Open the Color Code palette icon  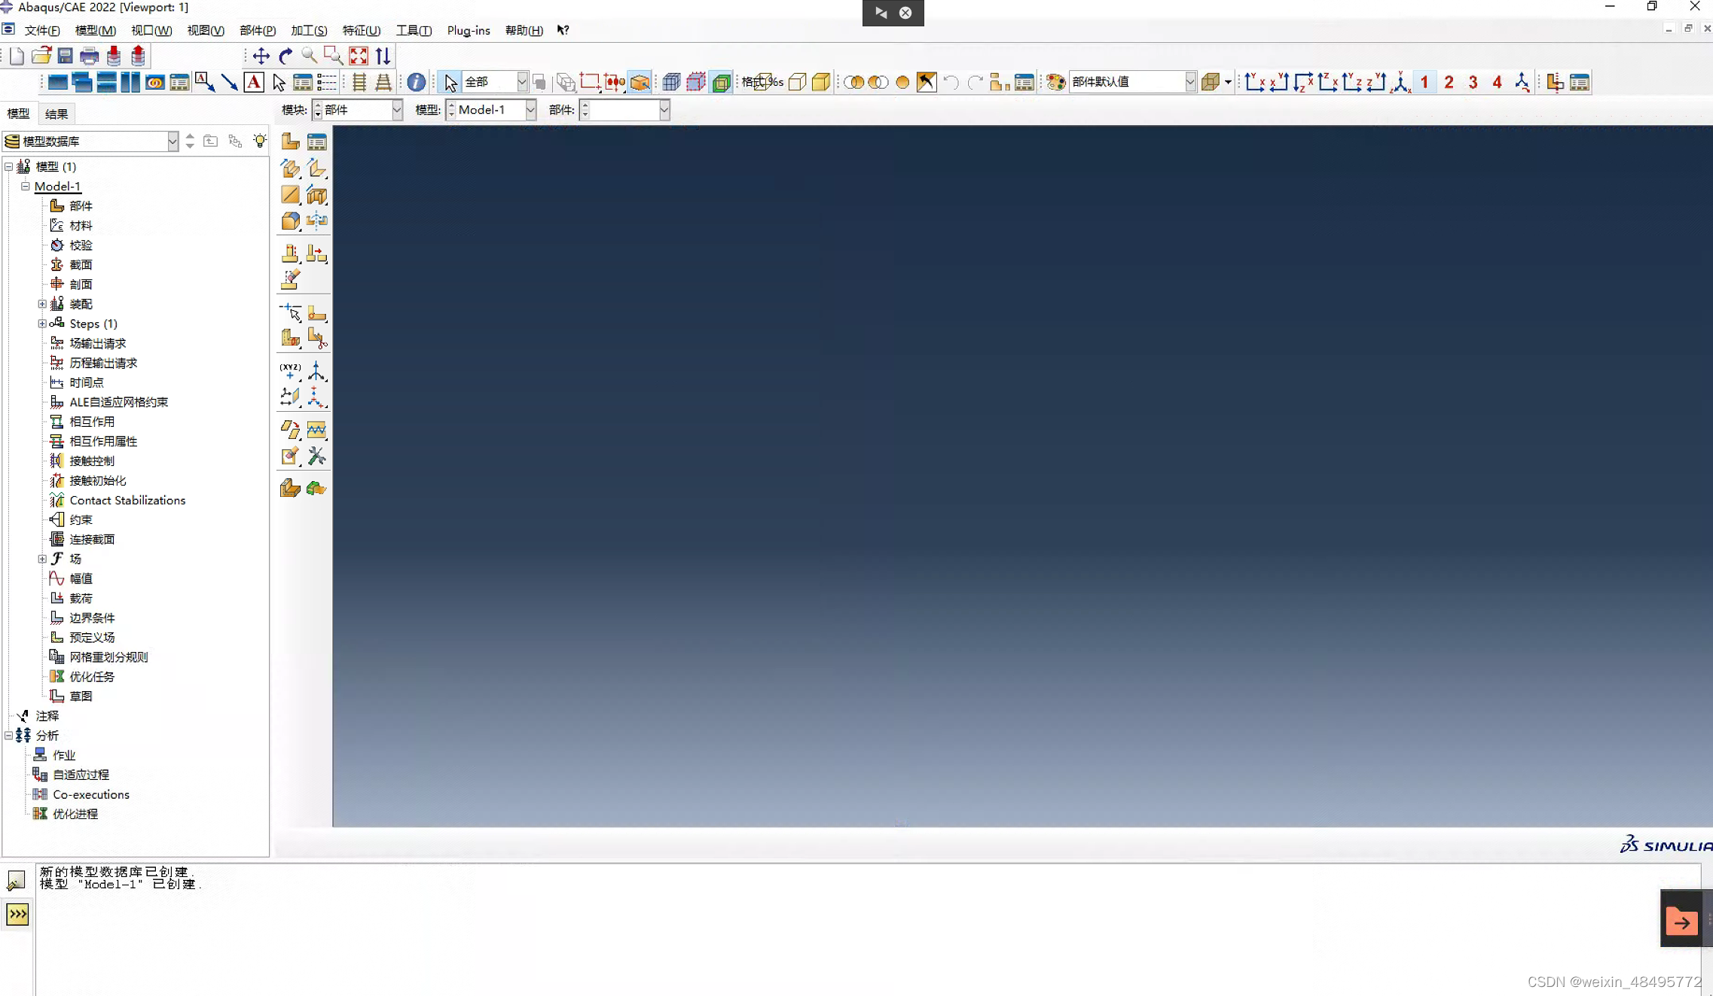(x=1056, y=82)
